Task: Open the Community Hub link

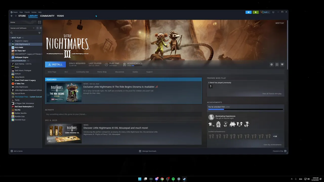Action: point(83,72)
